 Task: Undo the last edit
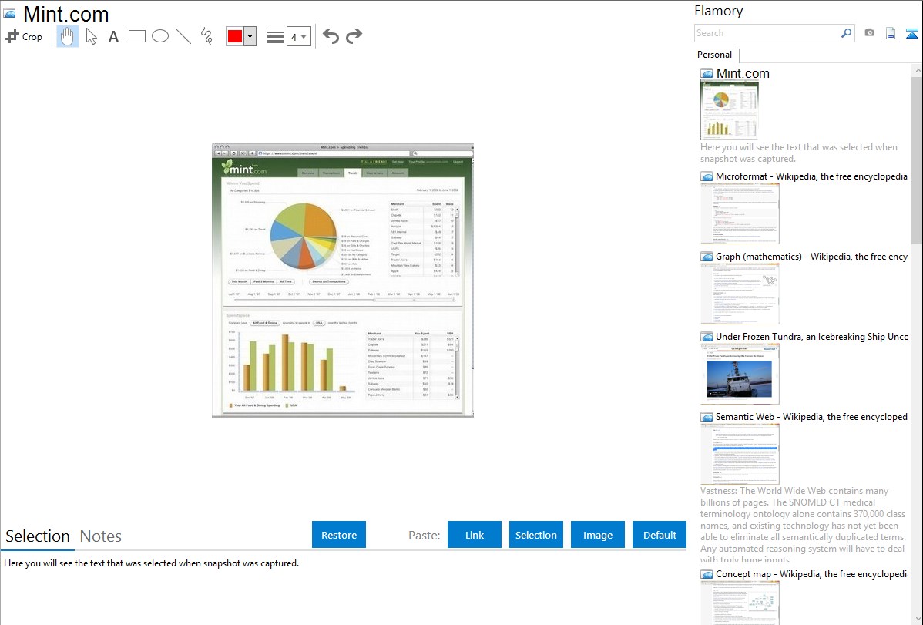(x=331, y=36)
